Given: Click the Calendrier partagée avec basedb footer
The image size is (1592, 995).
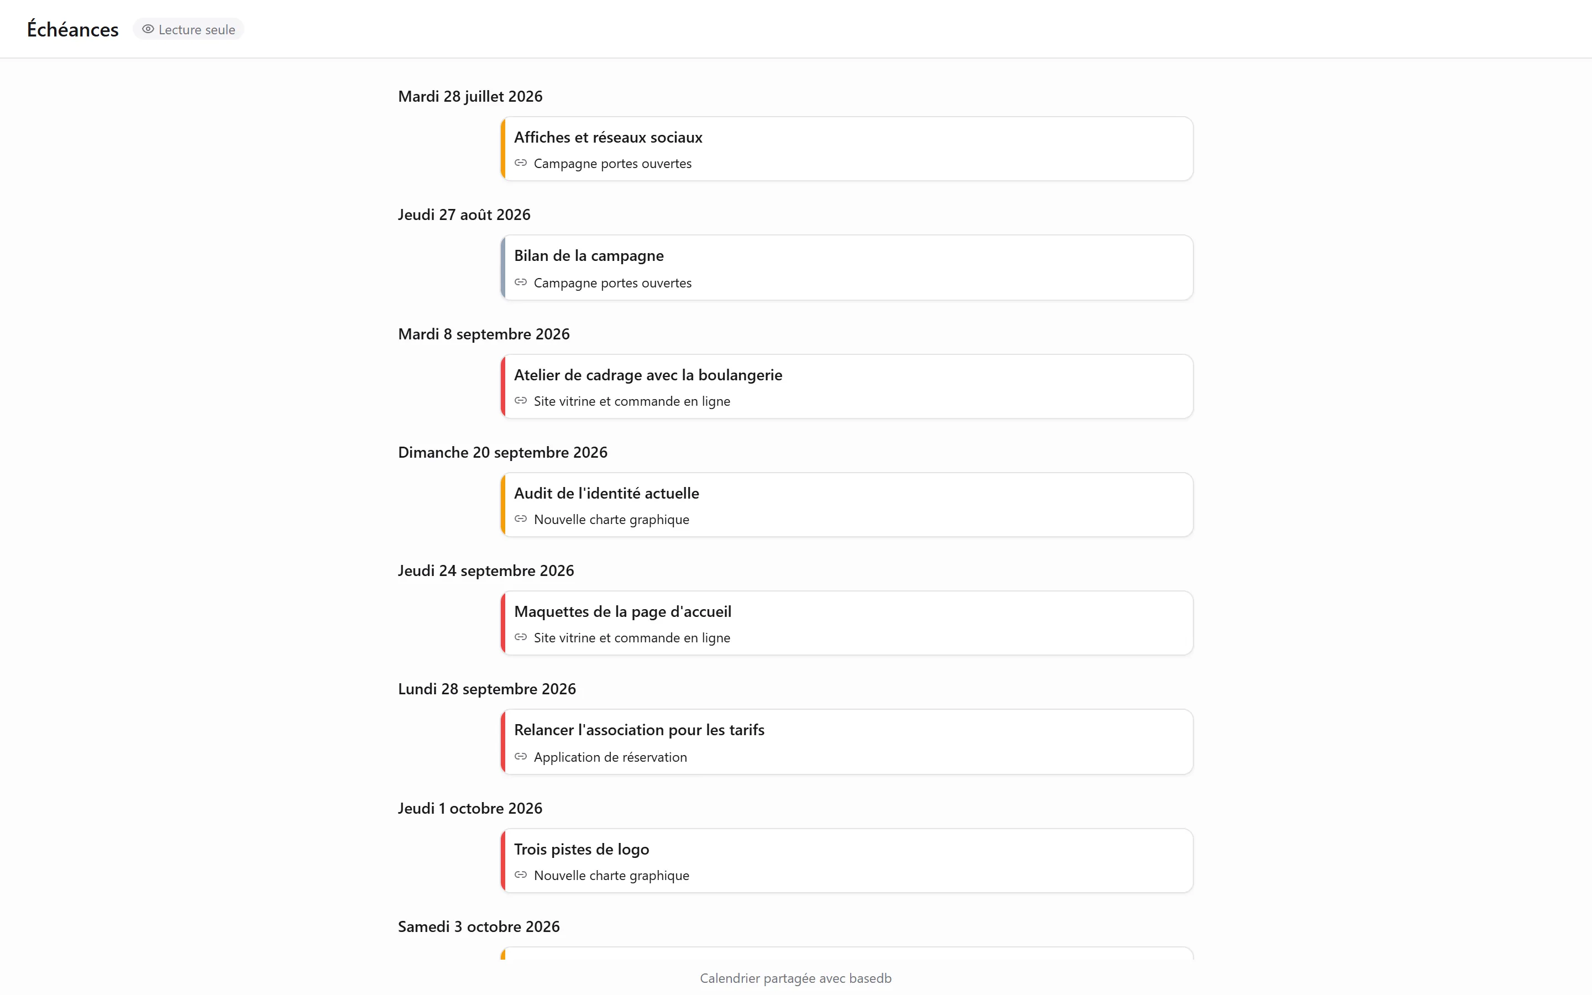Looking at the screenshot, I should point(795,978).
